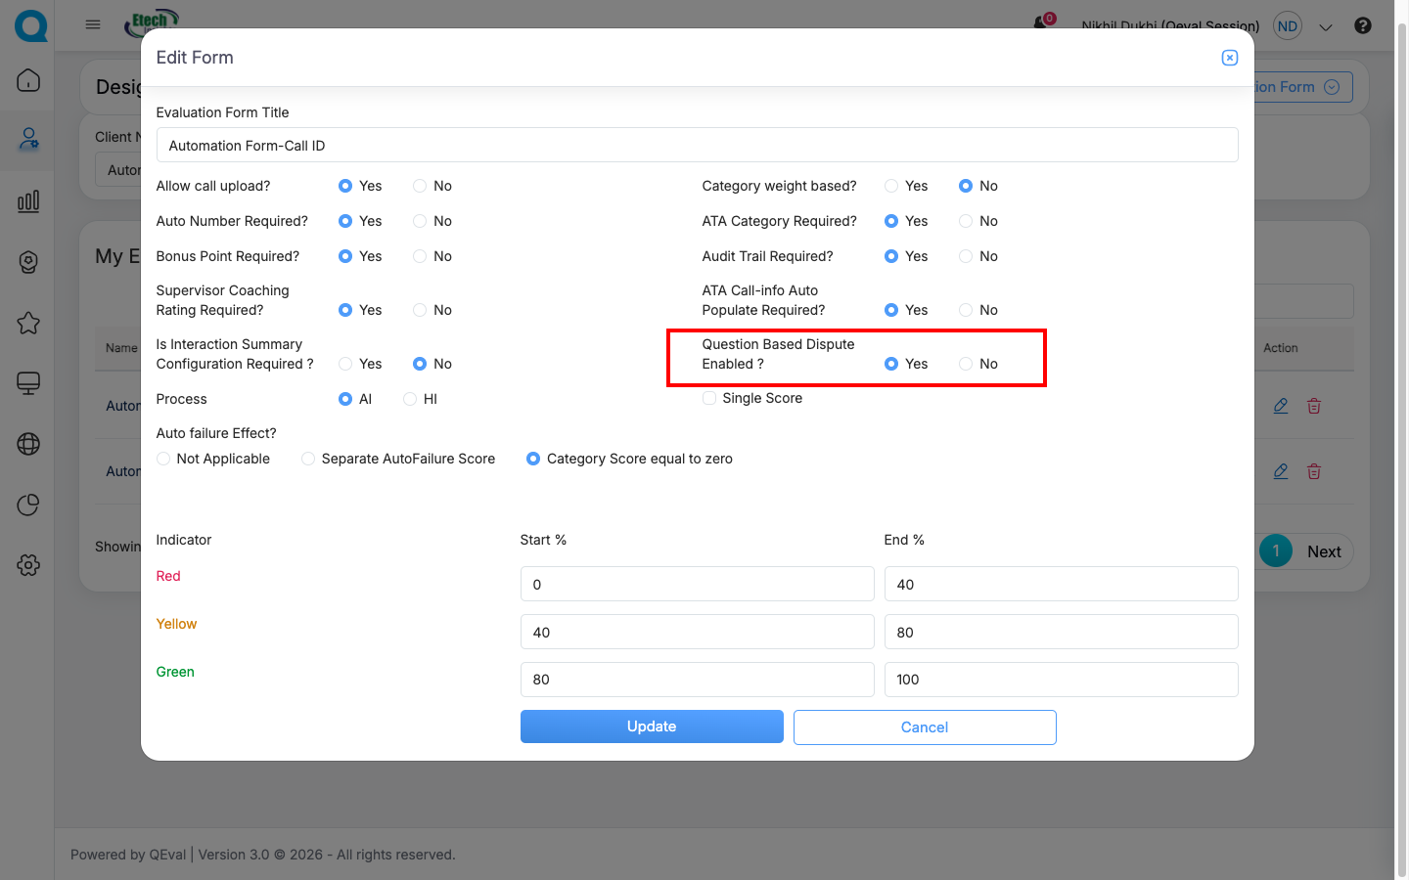Click the Cancel button
Image resolution: width=1409 pixels, height=880 pixels.
tap(924, 727)
